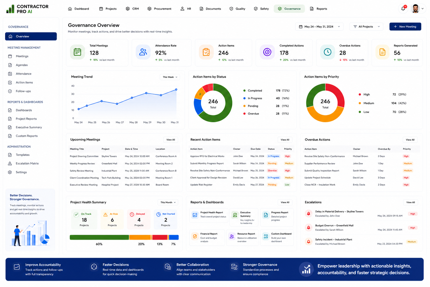Click the New Meeting button

[405, 27]
